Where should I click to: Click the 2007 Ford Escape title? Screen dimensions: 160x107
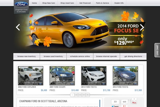click(57, 87)
